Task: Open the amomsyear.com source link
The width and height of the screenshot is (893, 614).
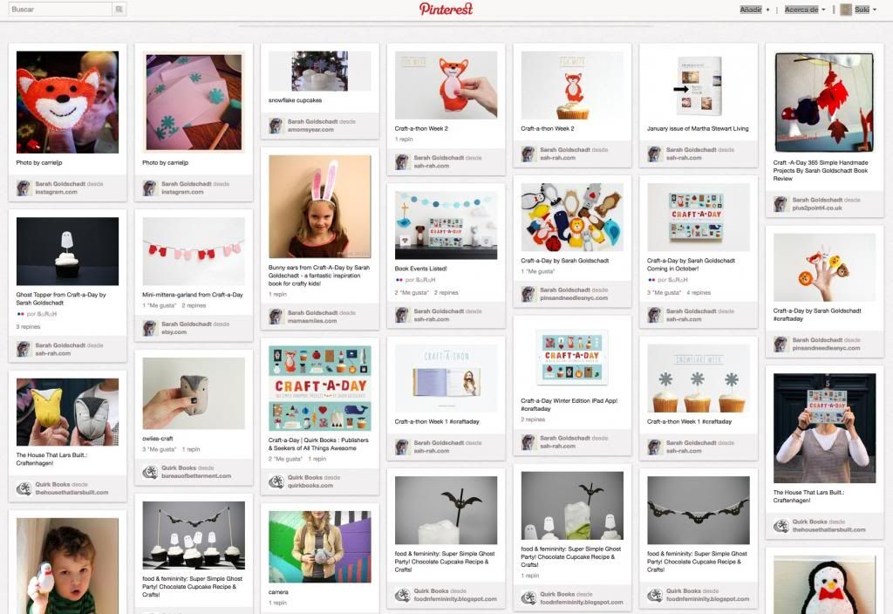Action: coord(310,130)
